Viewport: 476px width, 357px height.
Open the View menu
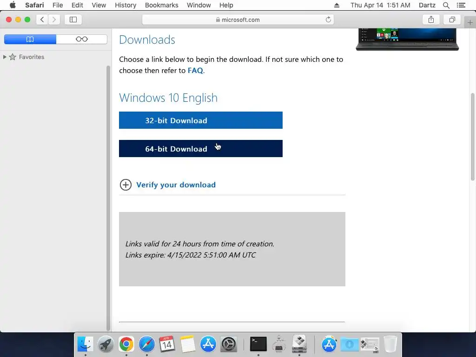[99, 5]
